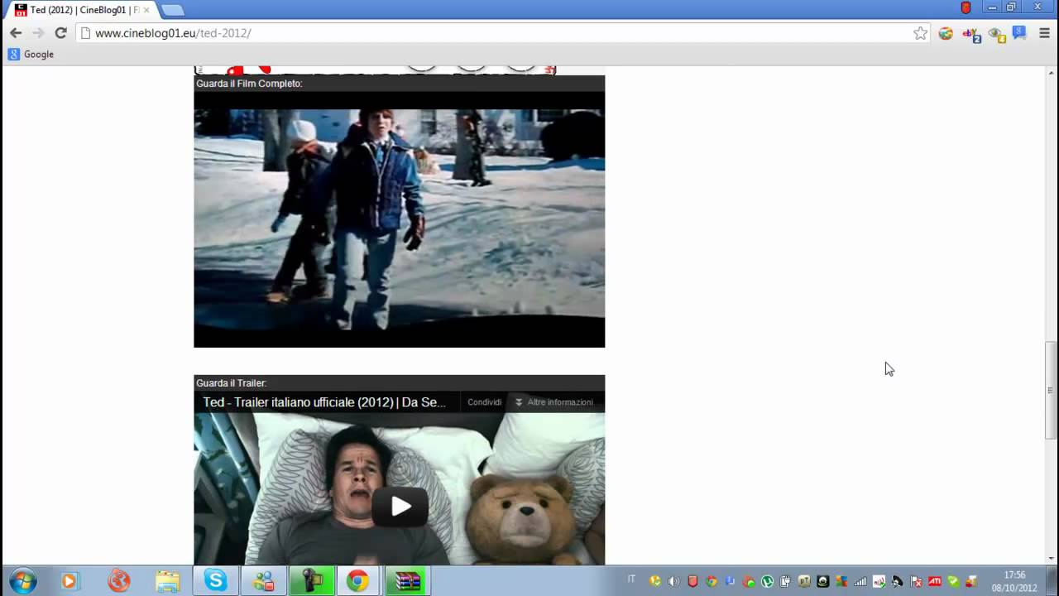Reload the page with the refresh icon
This screenshot has width=1059, height=596.
[60, 33]
